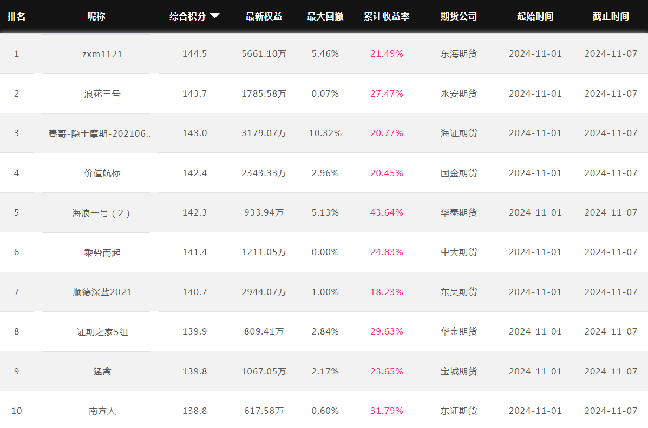Click drawdown value 0.00%
Screen dimensions: 648x428
[325, 252]
